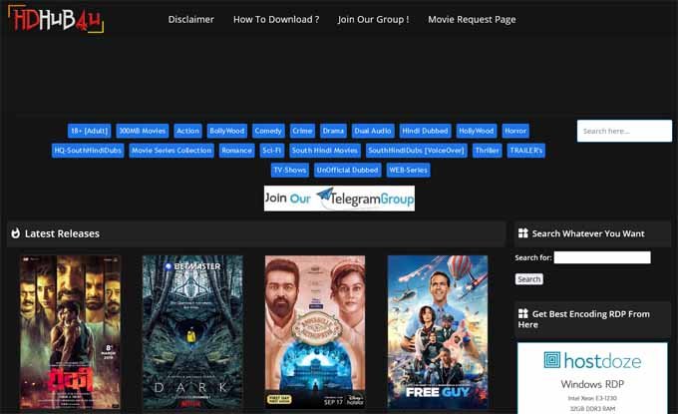Open Movie Series Collection category
678x414 pixels.
coord(171,151)
